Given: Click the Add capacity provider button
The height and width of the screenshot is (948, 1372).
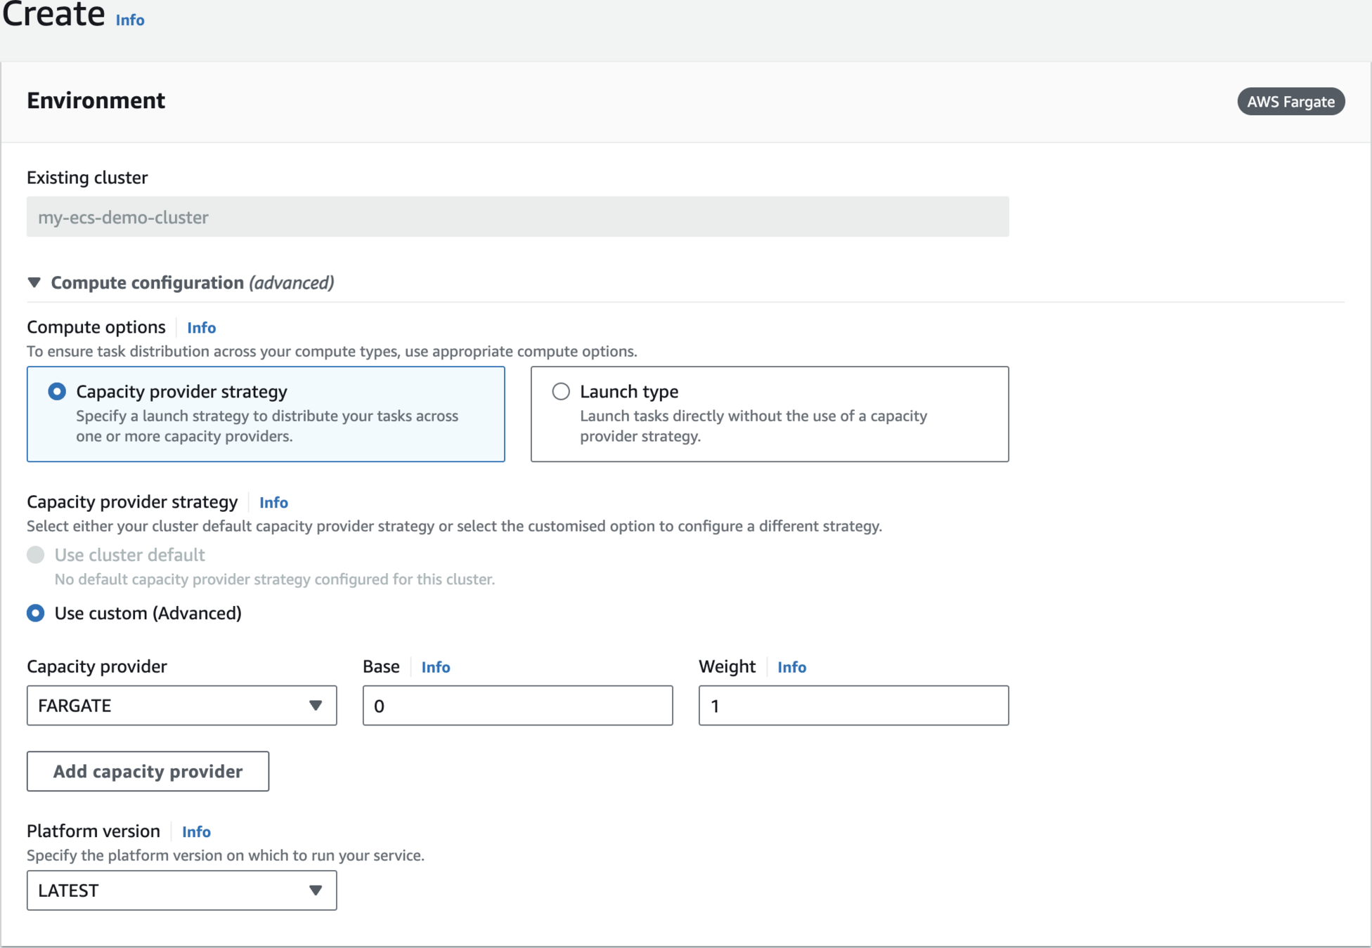Looking at the screenshot, I should pyautogui.click(x=148, y=772).
